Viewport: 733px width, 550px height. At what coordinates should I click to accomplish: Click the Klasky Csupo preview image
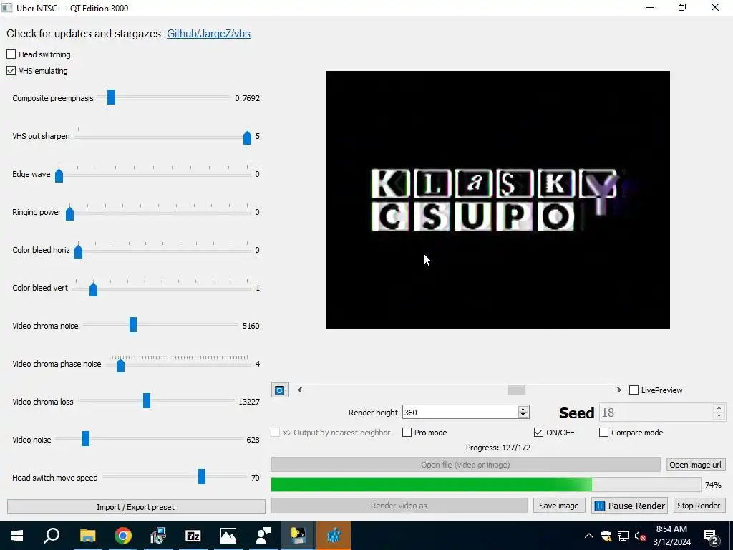point(498,200)
